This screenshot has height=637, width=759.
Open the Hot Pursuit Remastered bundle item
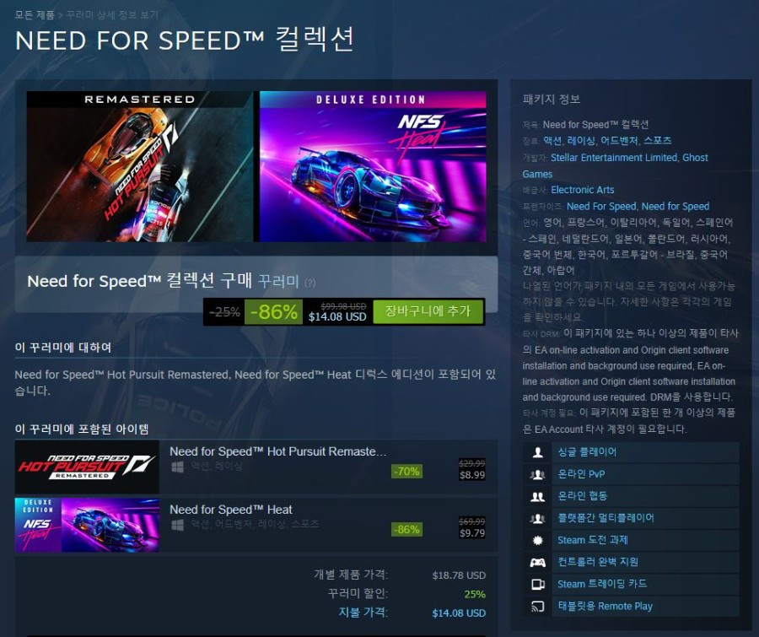(256, 467)
